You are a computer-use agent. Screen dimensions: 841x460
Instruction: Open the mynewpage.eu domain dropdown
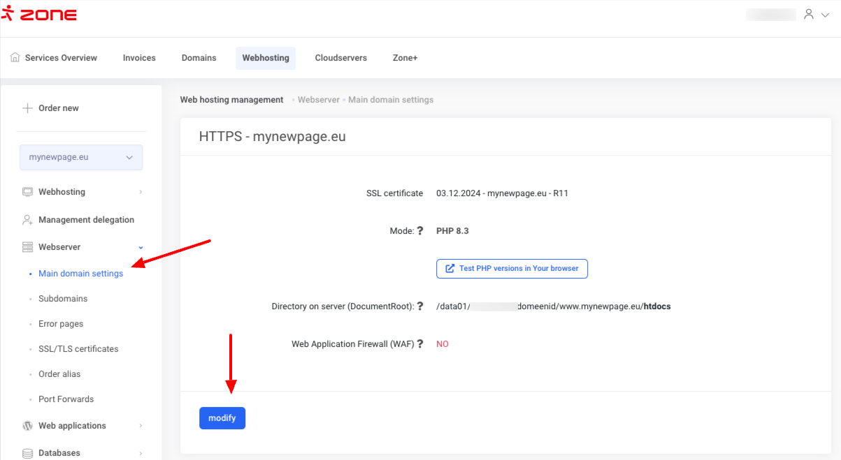[x=81, y=158]
